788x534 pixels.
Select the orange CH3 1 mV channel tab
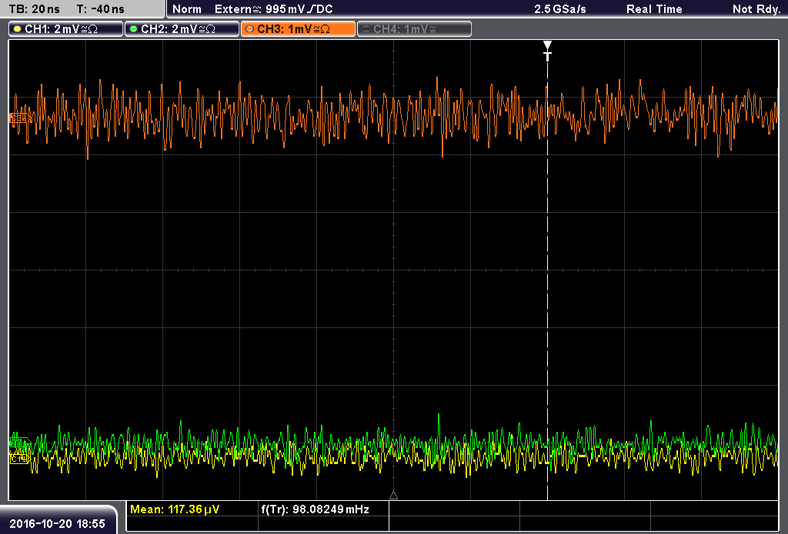pyautogui.click(x=298, y=29)
